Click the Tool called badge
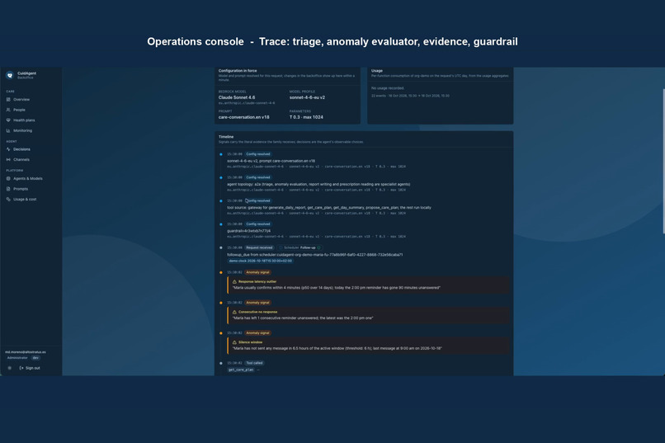The width and height of the screenshot is (665, 443). point(254,363)
